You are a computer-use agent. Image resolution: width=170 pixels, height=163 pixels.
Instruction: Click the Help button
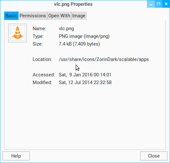click(16, 156)
